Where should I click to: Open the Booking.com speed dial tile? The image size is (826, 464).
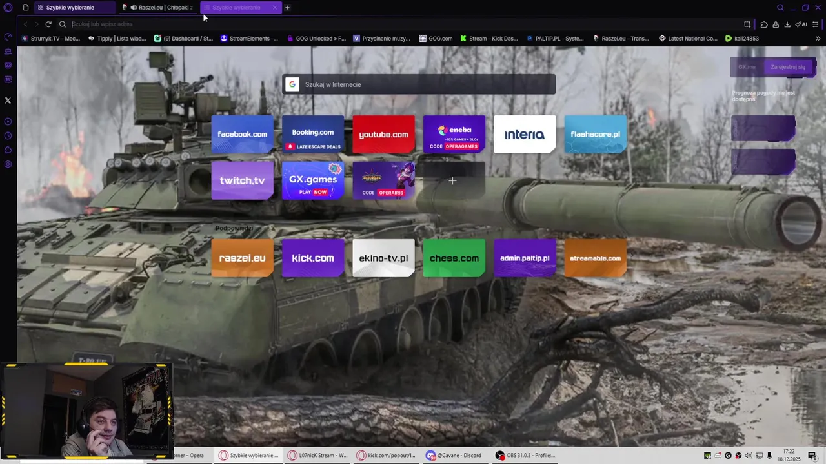coord(313,134)
